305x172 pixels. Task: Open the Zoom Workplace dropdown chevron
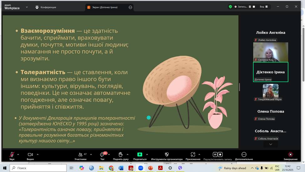click(27, 7)
